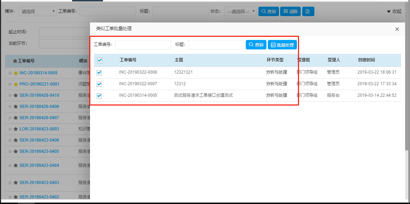The height and width of the screenshot is (204, 410).
Task: Collapse the filter panel with 收起
Action: pos(394,12)
